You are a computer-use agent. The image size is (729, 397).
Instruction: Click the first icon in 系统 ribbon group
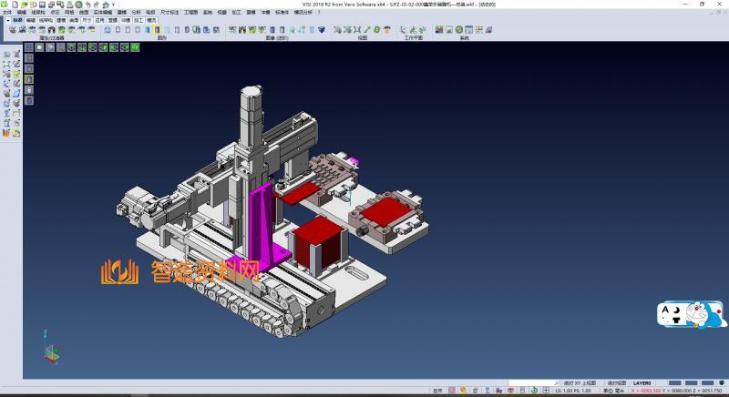[x=438, y=30]
